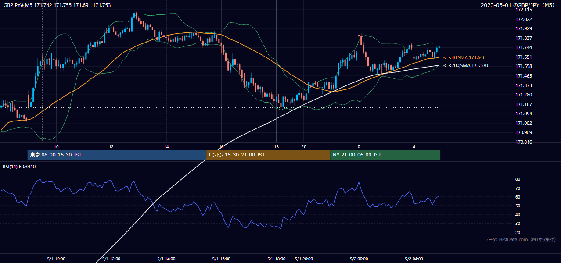Click price level 171.373 on price axis
The width and height of the screenshot is (561, 263).
[x=524, y=85]
